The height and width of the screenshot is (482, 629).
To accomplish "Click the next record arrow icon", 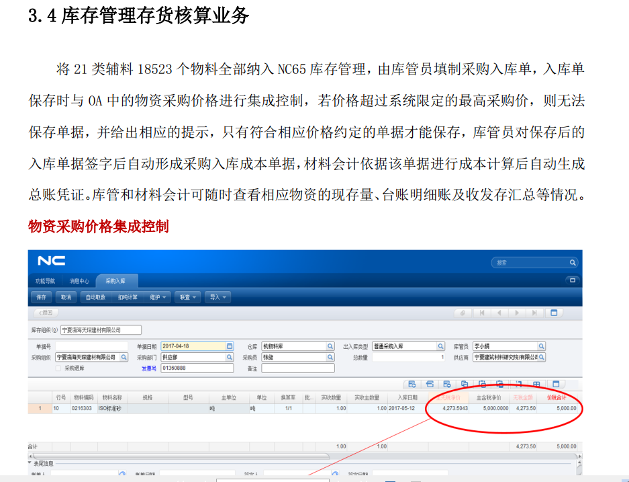I will [517, 313].
